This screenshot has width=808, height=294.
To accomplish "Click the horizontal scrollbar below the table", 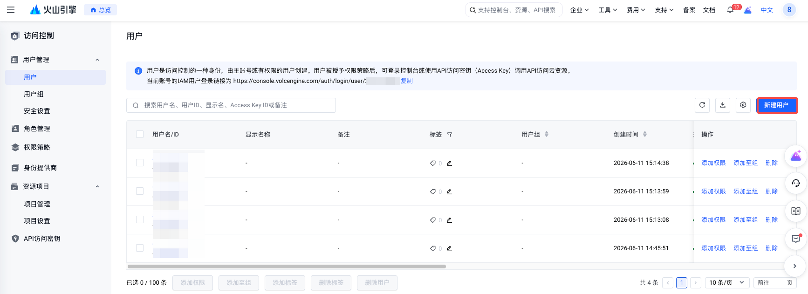I will pyautogui.click(x=287, y=267).
